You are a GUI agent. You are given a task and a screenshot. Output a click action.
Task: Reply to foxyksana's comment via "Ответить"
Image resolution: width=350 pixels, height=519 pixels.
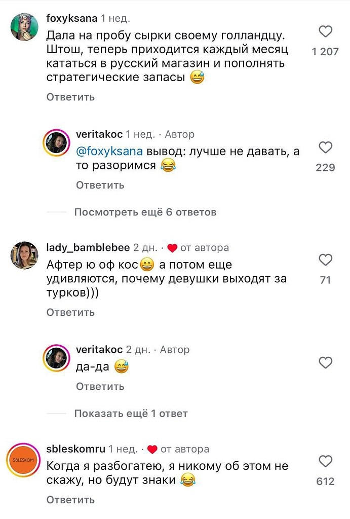coord(70,97)
